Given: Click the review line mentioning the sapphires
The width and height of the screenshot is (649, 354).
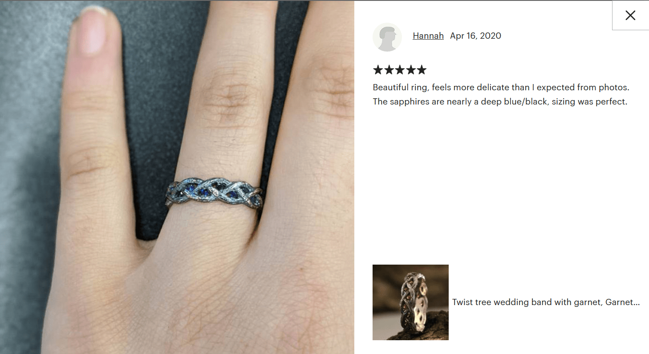Looking at the screenshot, I should pyautogui.click(x=500, y=102).
